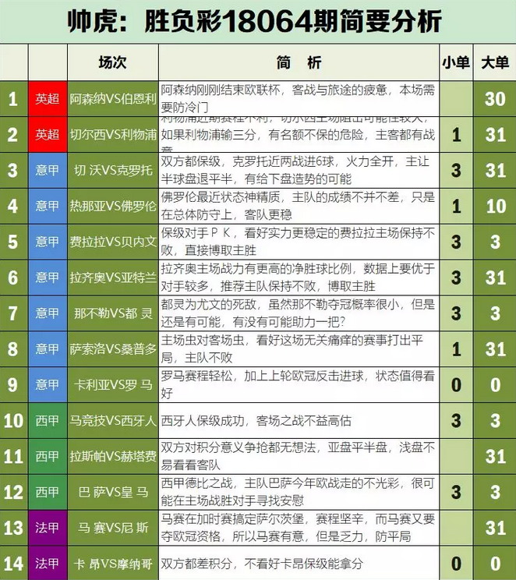The image size is (516, 580).
Task: Select analysis text 拉齐奥主场战力有更高的净胜球比例
Action: point(256,269)
